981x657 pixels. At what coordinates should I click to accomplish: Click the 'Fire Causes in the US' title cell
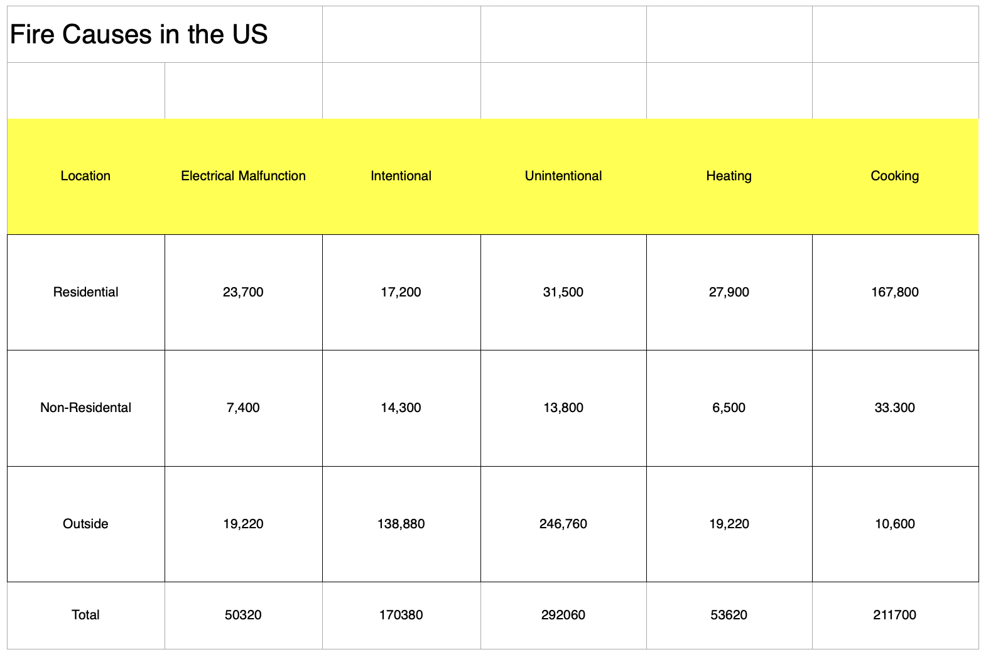pyautogui.click(x=139, y=35)
